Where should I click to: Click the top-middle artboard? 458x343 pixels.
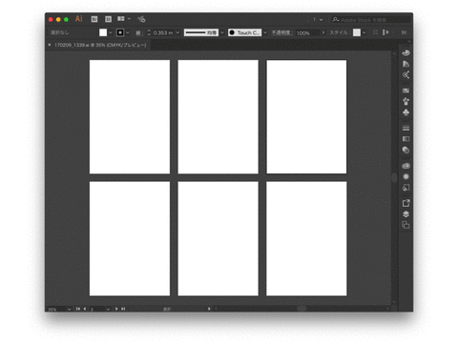pyautogui.click(x=219, y=117)
